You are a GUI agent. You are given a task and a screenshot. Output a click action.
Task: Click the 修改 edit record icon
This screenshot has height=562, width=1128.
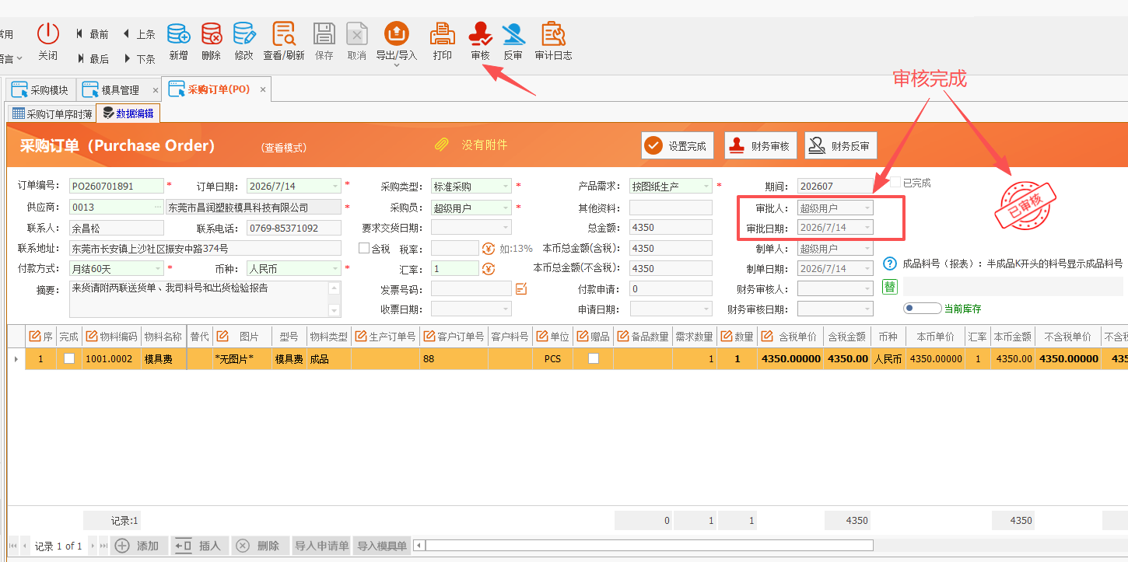pos(243,33)
